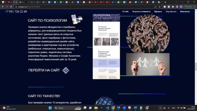Open the Chrome three-dot menu
197x111 pixels.
(194, 7)
